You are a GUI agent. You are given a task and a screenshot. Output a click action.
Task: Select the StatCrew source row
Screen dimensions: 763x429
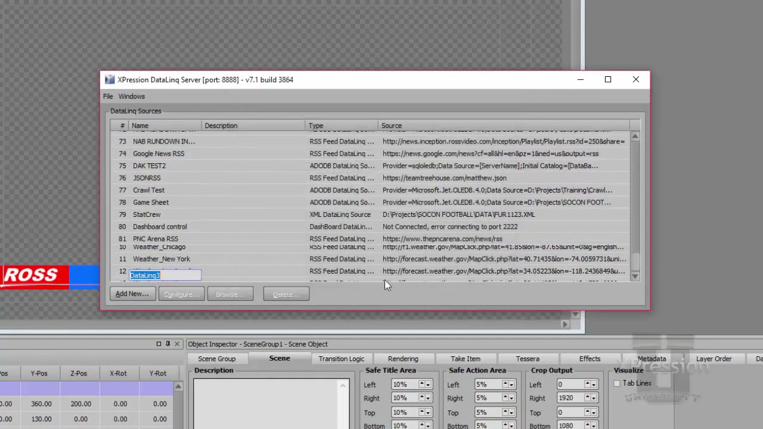[370, 214]
